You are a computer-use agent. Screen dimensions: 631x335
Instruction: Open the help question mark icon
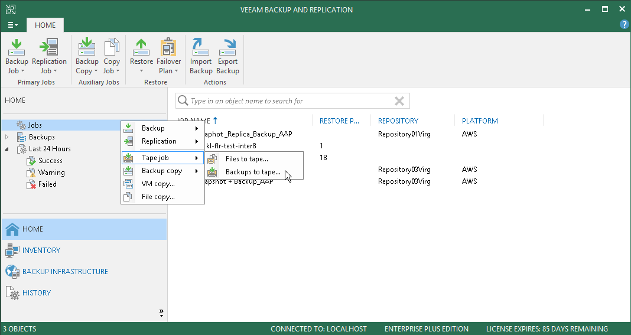click(x=624, y=25)
